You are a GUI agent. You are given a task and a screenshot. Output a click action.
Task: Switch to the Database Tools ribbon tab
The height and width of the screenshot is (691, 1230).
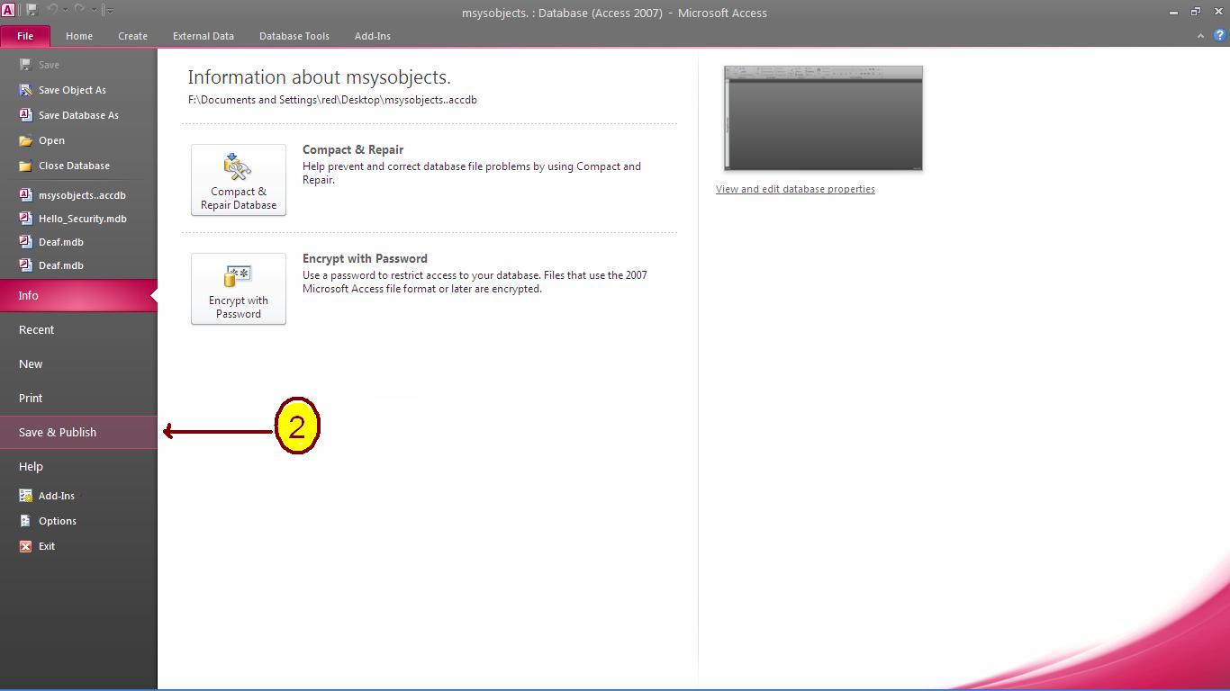pyautogui.click(x=294, y=36)
